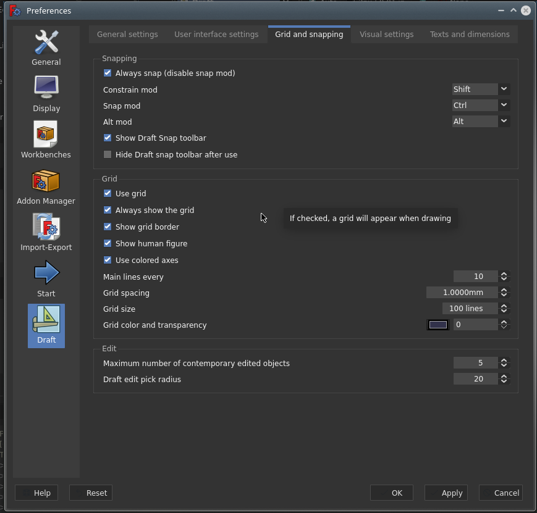
Task: Click the Draft preferences icon
Action: pos(46,325)
